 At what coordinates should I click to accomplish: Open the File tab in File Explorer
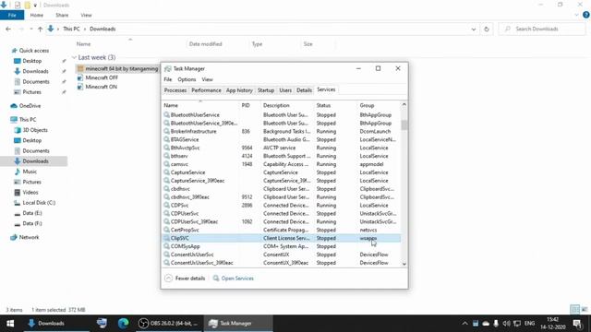tap(12, 15)
